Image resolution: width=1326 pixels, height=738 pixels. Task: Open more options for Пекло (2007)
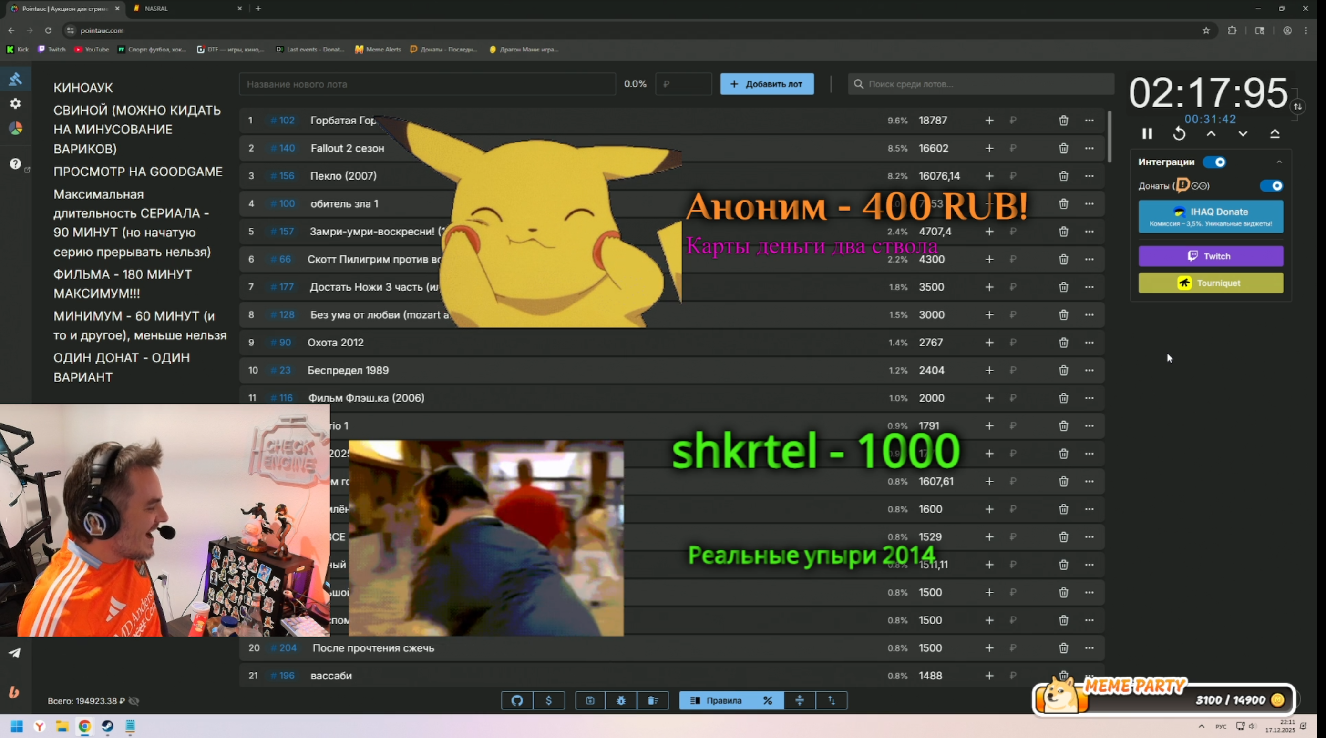click(1089, 176)
